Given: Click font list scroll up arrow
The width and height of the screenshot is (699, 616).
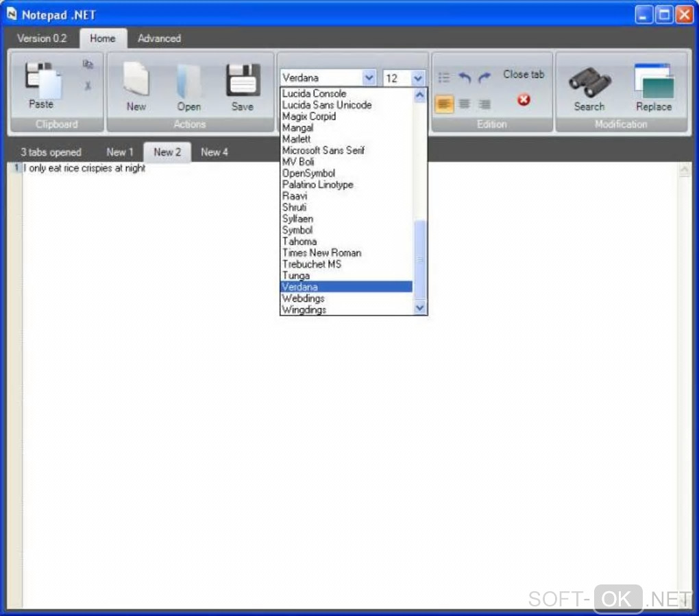Looking at the screenshot, I should point(419,95).
